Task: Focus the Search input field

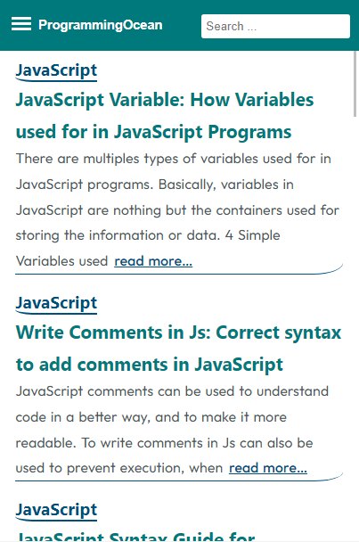Action: (275, 26)
